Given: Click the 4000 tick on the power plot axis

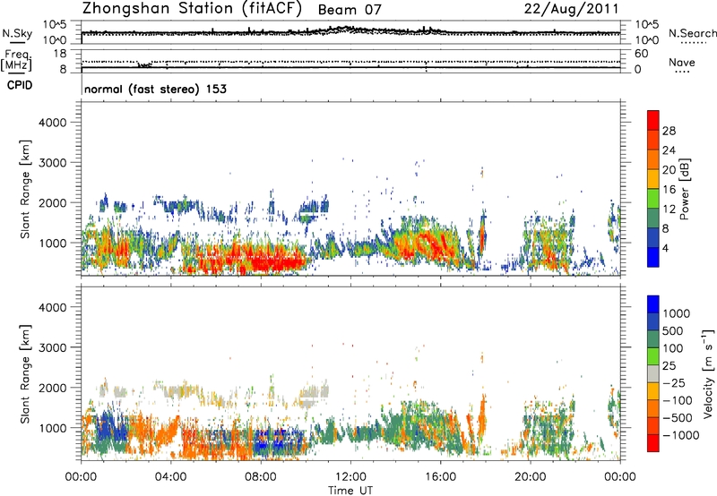Looking at the screenshot, I should click(x=52, y=123).
